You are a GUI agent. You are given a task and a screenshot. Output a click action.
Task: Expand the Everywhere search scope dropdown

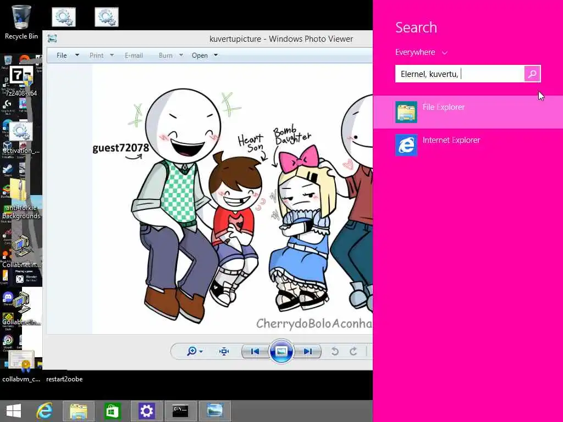point(422,52)
